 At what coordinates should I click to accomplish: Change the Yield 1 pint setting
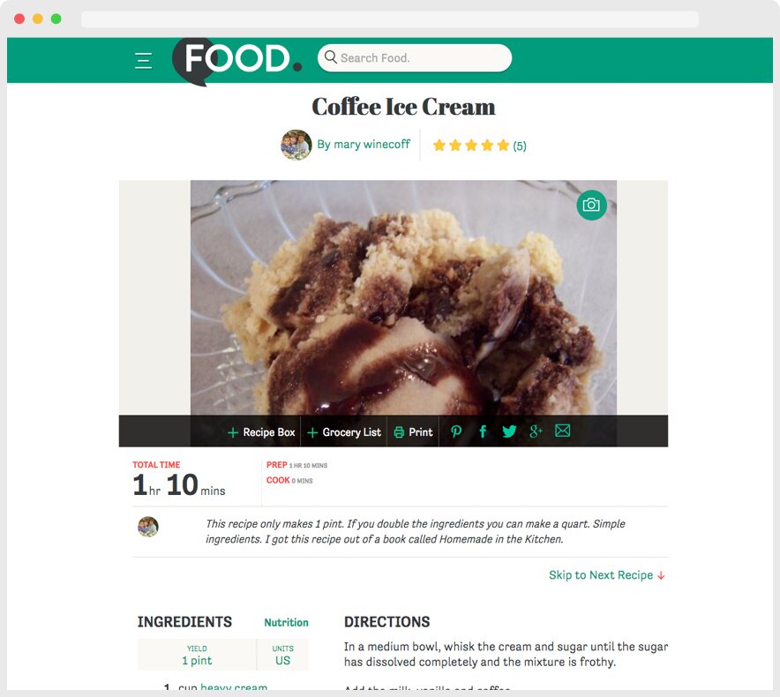tap(197, 655)
